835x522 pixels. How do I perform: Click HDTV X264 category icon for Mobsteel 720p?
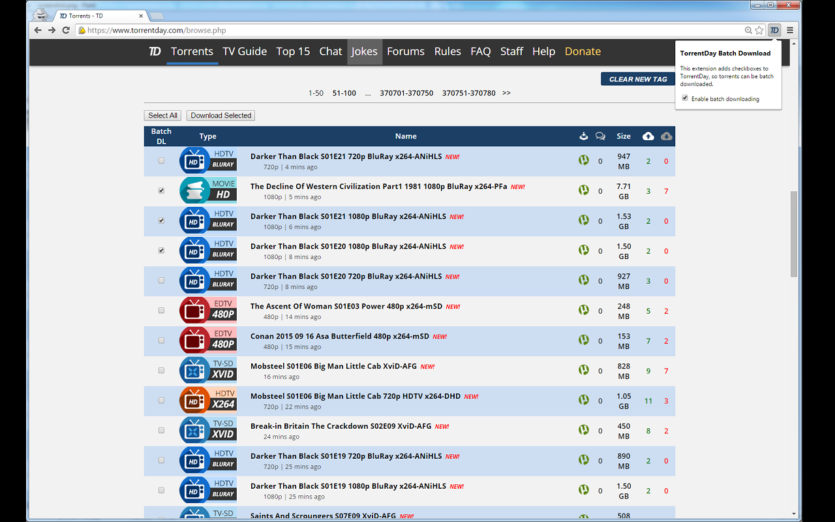pos(208,401)
